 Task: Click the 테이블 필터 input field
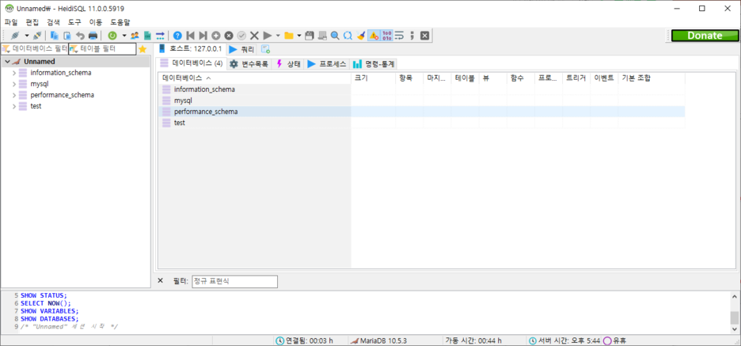(103, 48)
